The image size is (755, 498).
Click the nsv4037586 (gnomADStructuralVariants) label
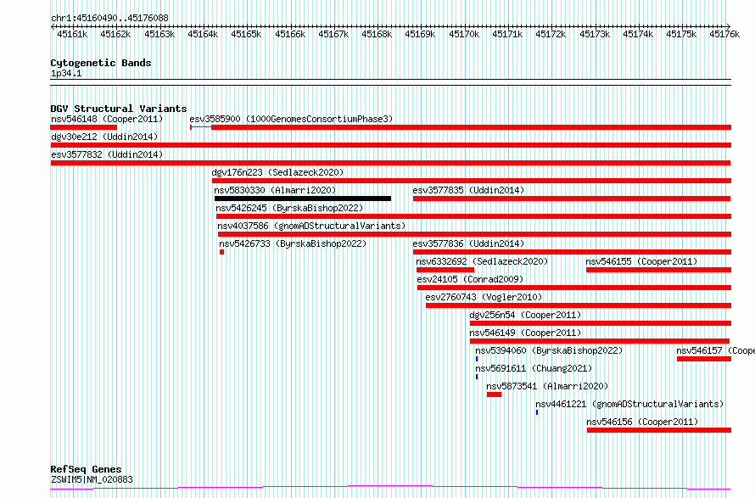[x=311, y=226]
